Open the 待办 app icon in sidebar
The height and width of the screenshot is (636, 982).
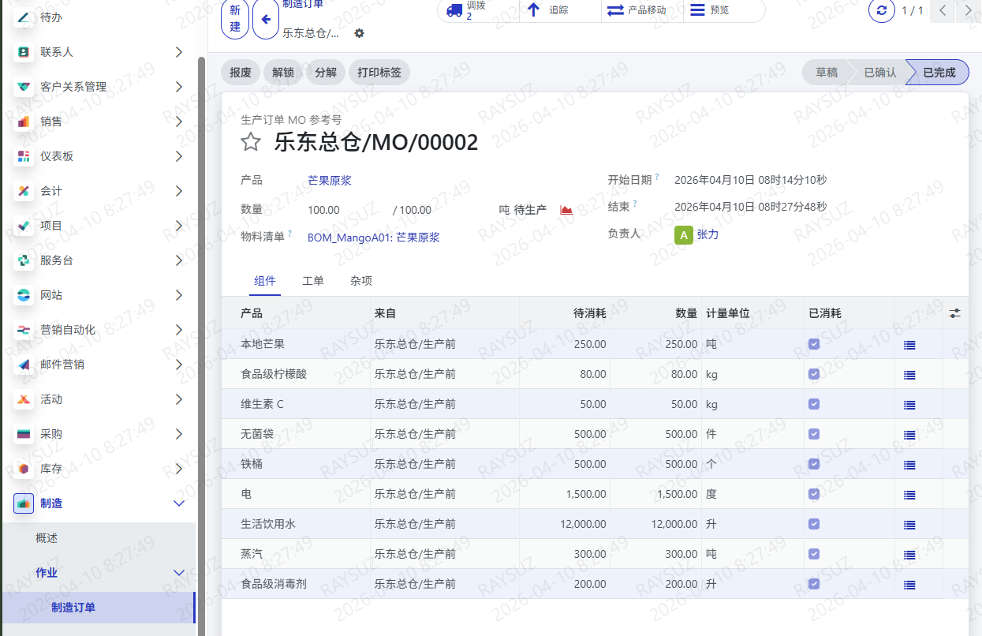pos(24,17)
